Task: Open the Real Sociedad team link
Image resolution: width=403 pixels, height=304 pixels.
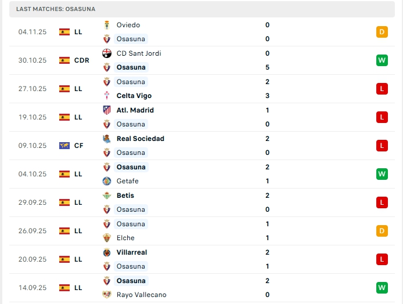Action: pyautogui.click(x=140, y=139)
